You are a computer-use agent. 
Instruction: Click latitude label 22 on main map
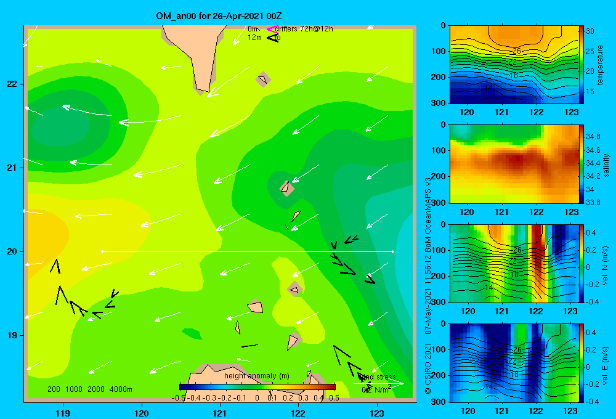coord(12,84)
